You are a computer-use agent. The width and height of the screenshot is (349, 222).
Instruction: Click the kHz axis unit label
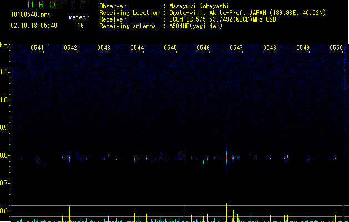pos(5,45)
